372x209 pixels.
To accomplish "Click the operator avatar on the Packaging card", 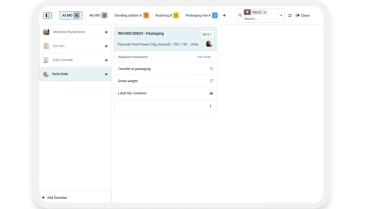I will [209, 44].
